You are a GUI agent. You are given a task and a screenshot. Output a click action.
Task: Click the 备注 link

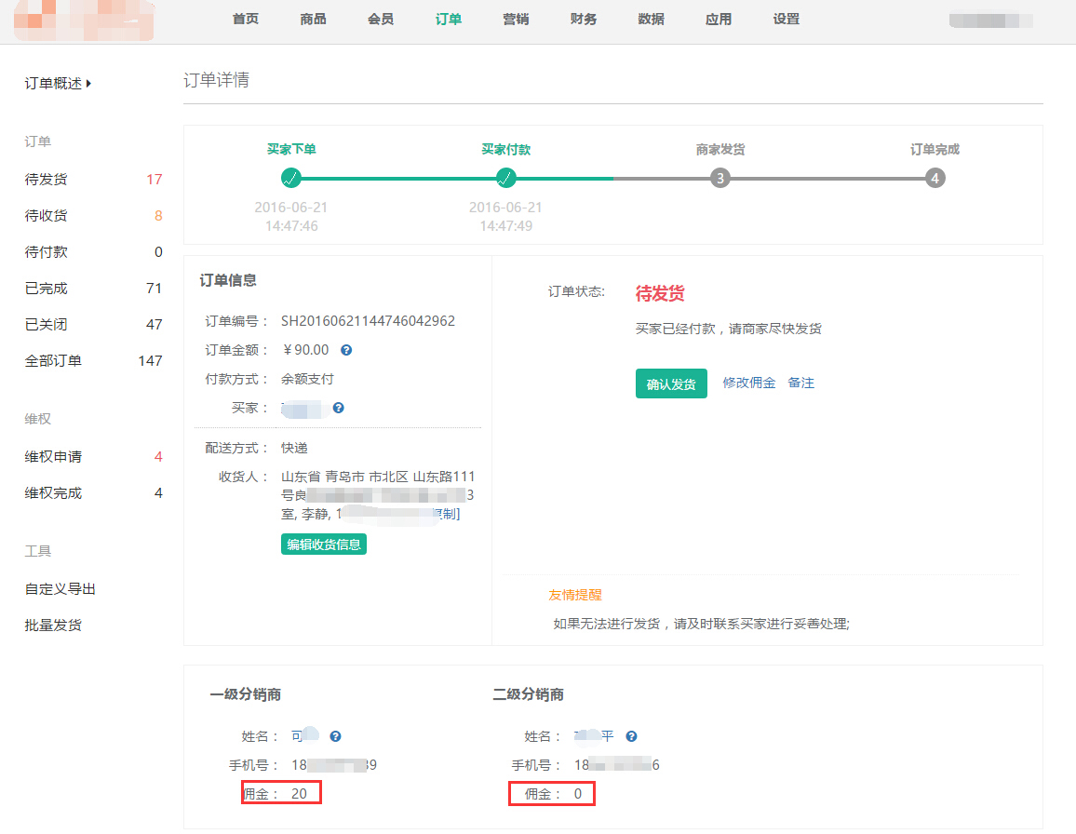tap(800, 383)
